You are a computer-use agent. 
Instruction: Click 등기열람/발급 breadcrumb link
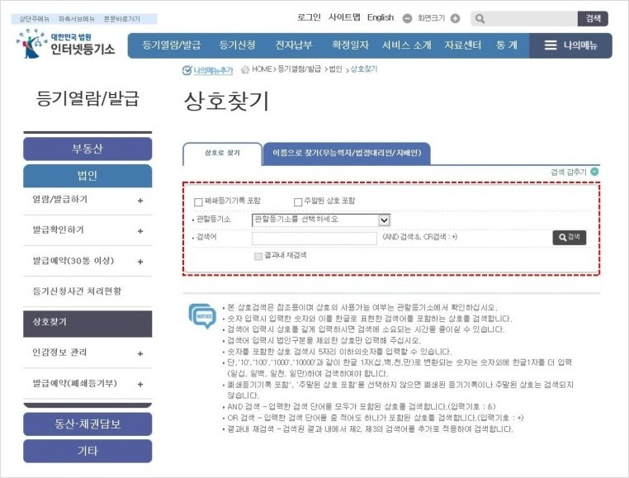[x=300, y=69]
